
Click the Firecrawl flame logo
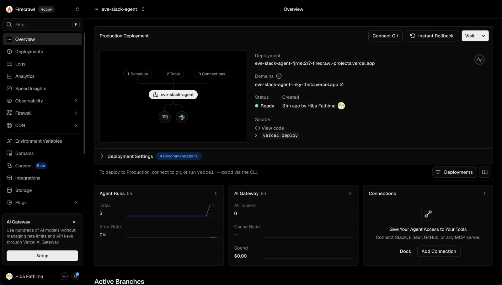coord(9,9)
